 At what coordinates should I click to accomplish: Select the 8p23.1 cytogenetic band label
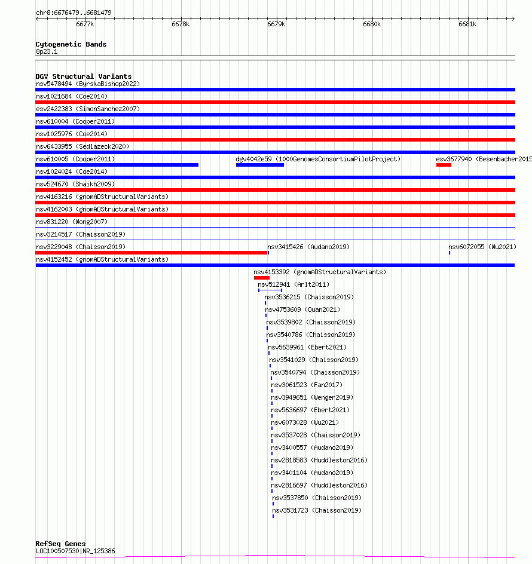pyautogui.click(x=47, y=52)
